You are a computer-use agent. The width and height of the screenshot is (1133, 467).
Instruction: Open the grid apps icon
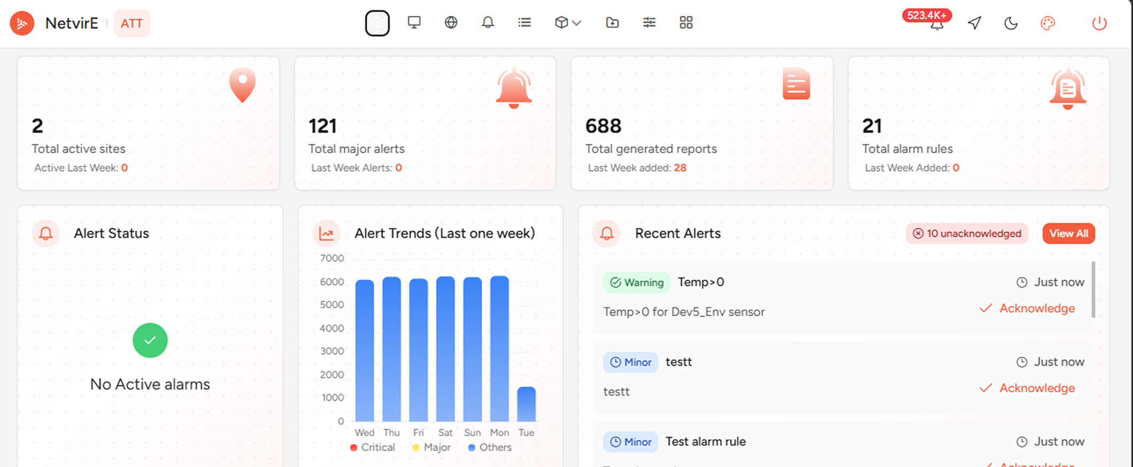[x=686, y=22]
